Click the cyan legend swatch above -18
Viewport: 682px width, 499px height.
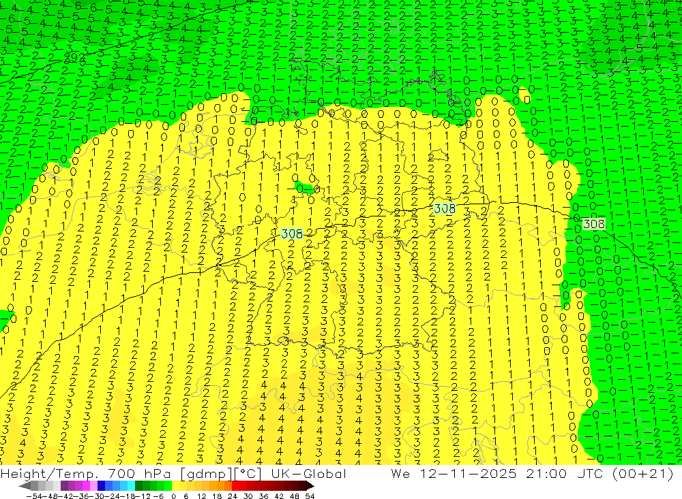[x=131, y=485]
